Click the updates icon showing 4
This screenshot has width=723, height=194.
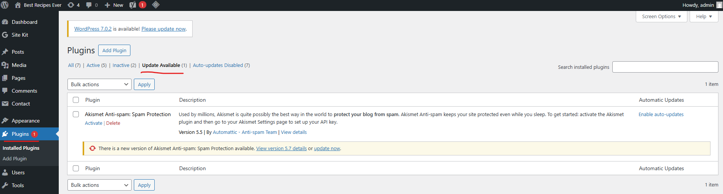(71, 5)
